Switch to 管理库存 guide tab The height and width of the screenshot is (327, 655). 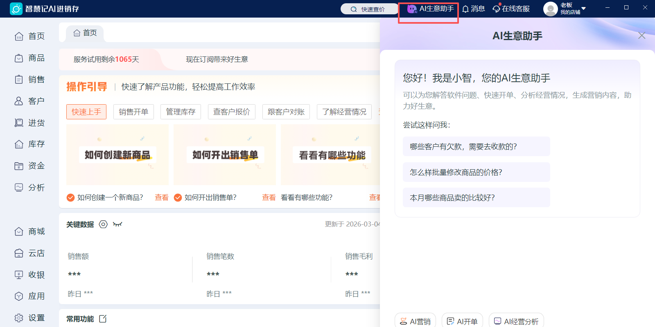tap(181, 112)
